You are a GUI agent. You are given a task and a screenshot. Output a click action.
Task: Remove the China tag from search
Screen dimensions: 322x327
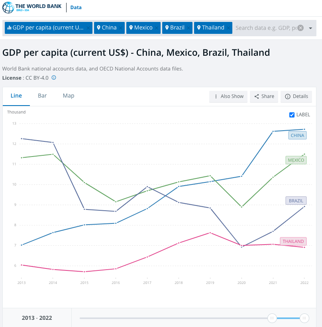pos(122,28)
